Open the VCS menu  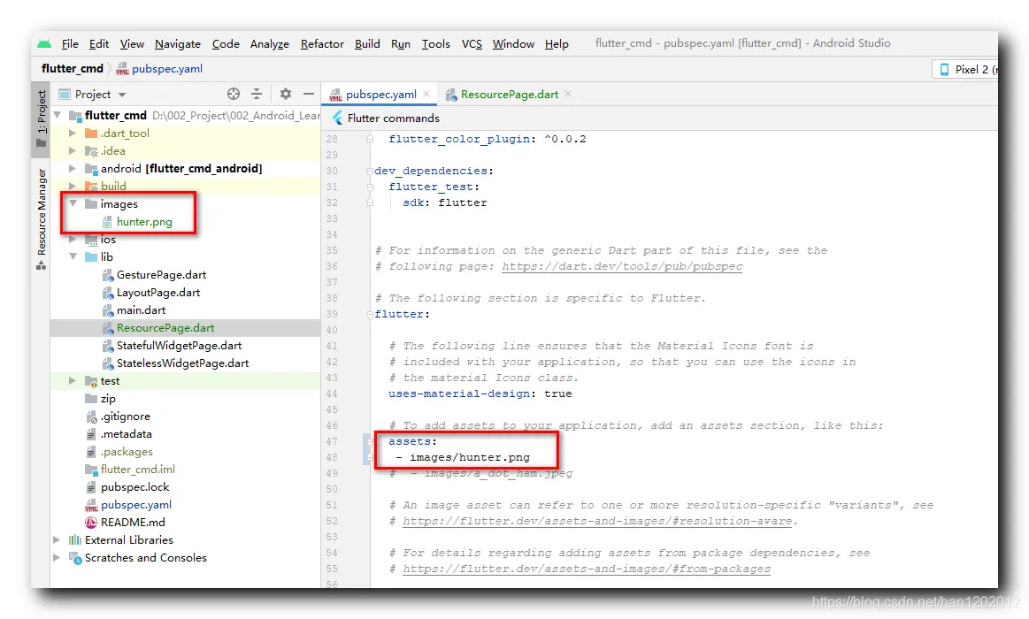click(472, 44)
